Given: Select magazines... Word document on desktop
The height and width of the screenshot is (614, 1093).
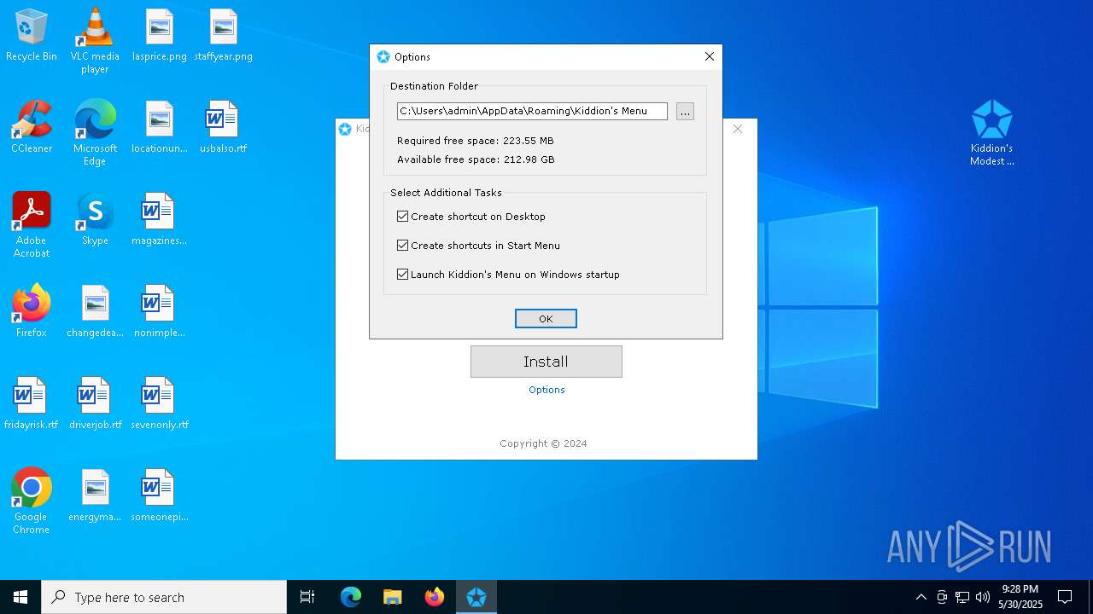Looking at the screenshot, I should click(159, 220).
